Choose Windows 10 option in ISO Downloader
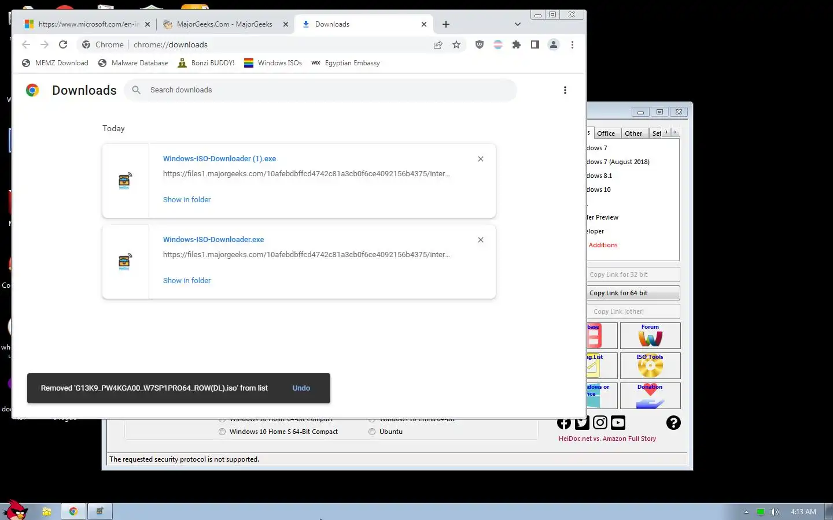 coord(599,190)
